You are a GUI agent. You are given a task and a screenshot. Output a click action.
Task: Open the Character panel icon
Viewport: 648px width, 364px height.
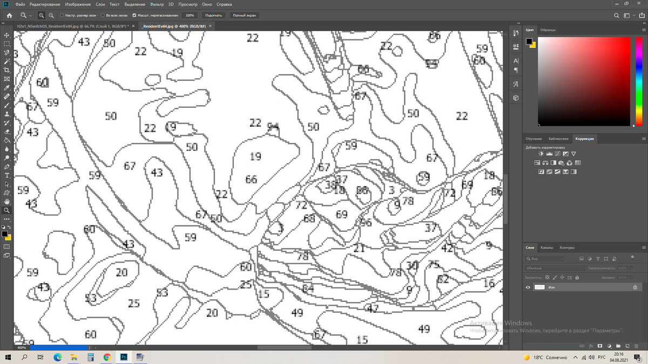tap(516, 60)
